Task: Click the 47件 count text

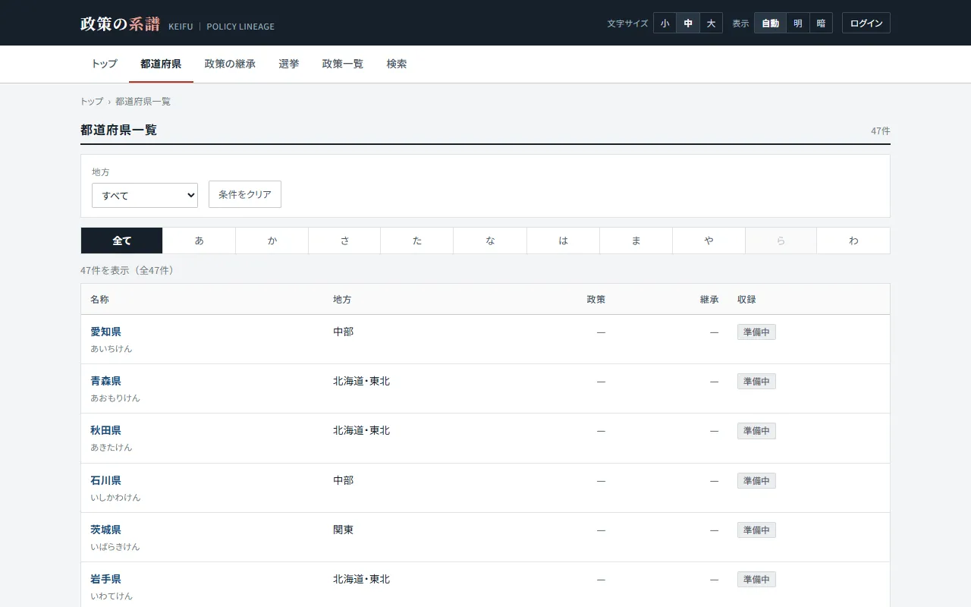Action: pos(880,131)
